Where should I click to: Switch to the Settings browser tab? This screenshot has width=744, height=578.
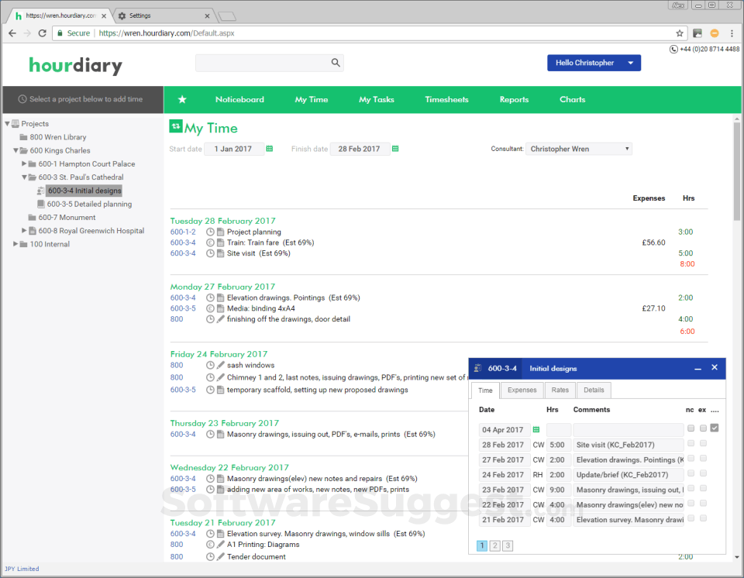point(164,15)
